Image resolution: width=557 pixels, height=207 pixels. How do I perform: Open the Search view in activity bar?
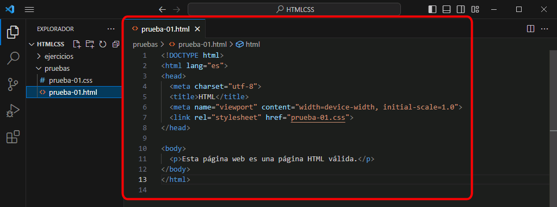coord(13,58)
